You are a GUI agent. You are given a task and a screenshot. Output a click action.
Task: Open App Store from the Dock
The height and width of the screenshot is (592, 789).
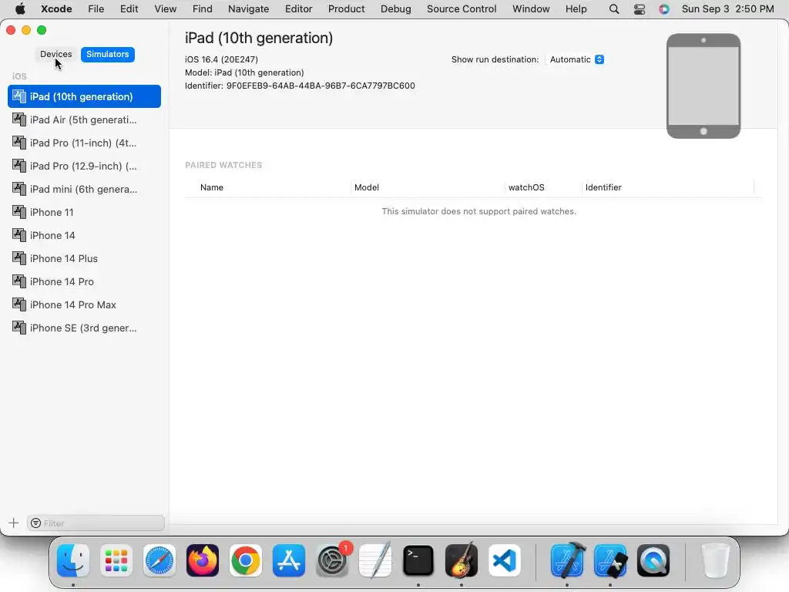[x=289, y=560]
